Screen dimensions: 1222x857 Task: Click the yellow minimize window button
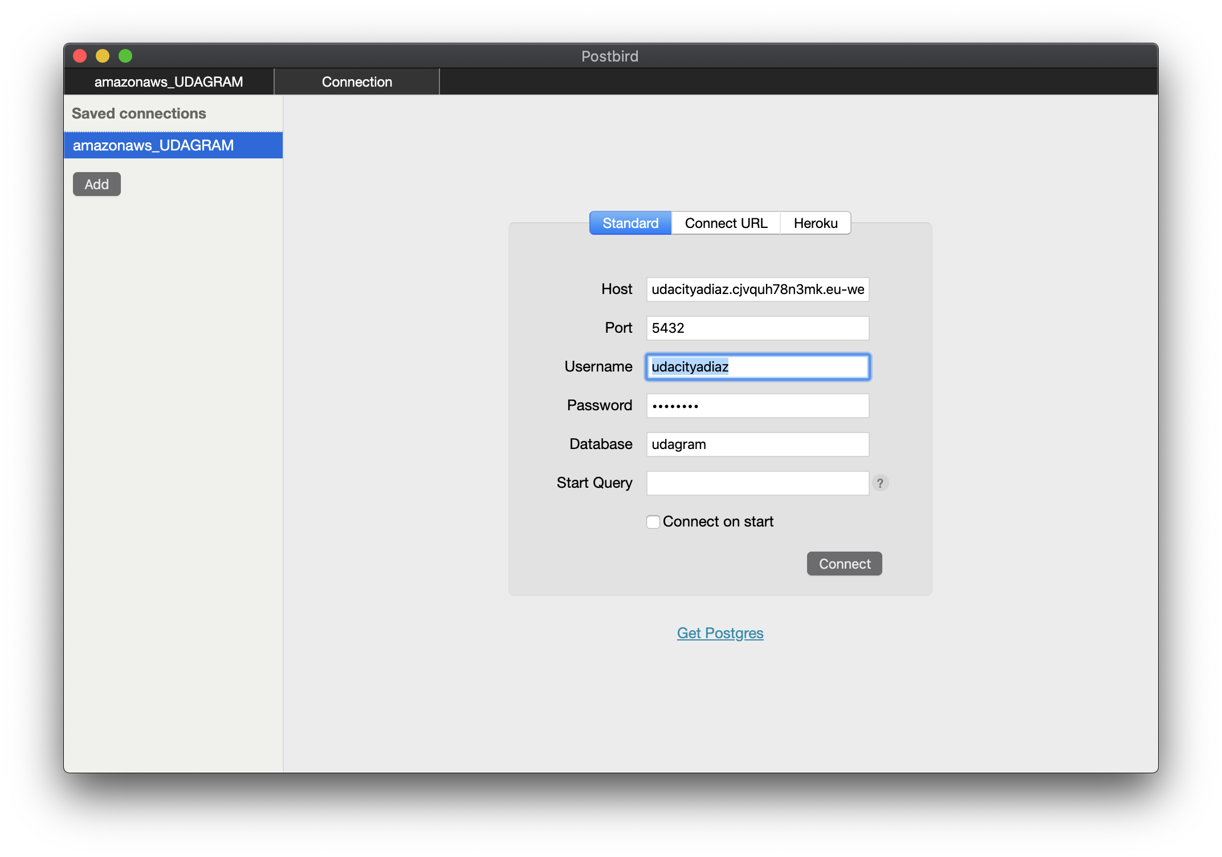103,56
